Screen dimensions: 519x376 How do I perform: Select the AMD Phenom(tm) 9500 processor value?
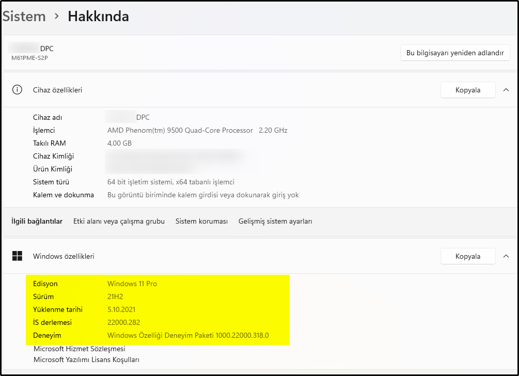[x=197, y=130]
